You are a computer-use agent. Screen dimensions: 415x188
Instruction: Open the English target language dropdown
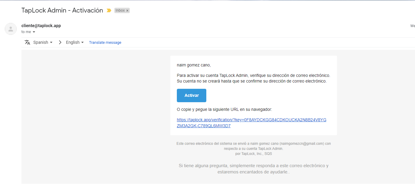[x=75, y=42]
